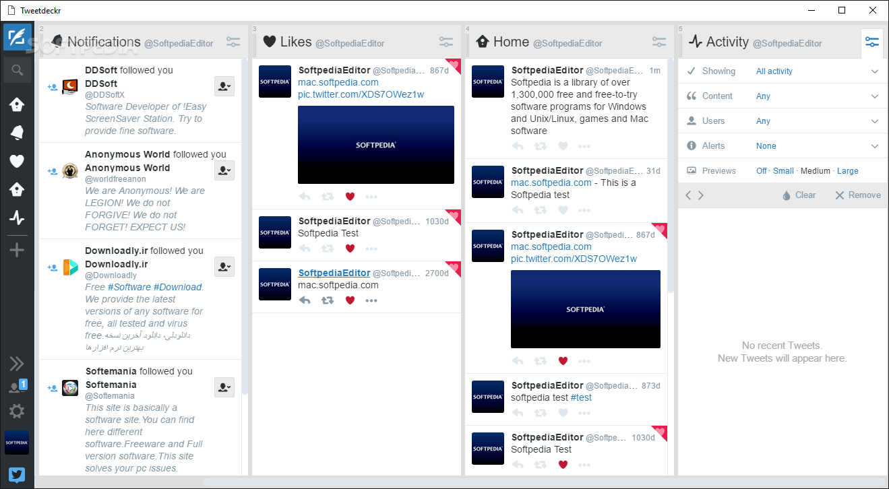Image resolution: width=889 pixels, height=489 pixels.
Task: Click the Notifications column vertical scrollbar
Action: (245, 226)
